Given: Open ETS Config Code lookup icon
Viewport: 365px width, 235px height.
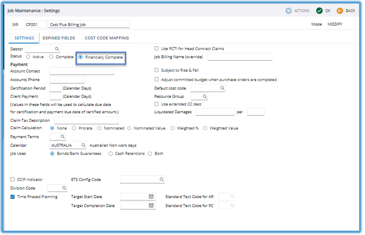Looking at the screenshot, I should coord(162,180).
